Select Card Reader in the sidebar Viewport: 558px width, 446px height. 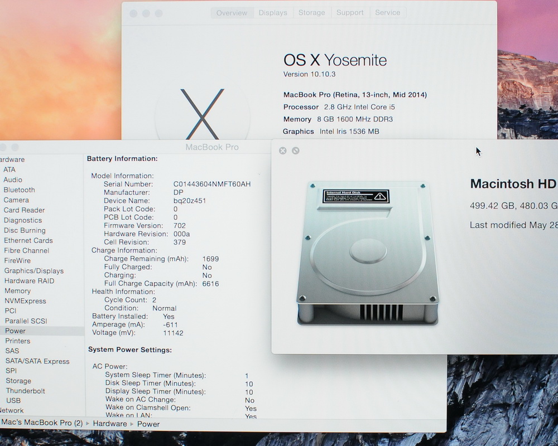tap(24, 210)
